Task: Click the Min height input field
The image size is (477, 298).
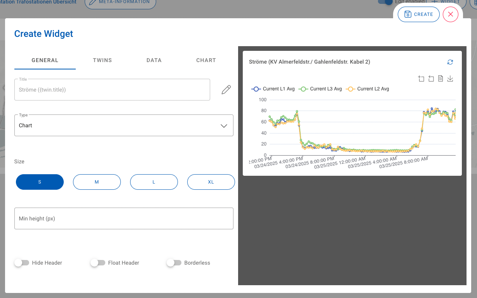Action: click(x=124, y=218)
